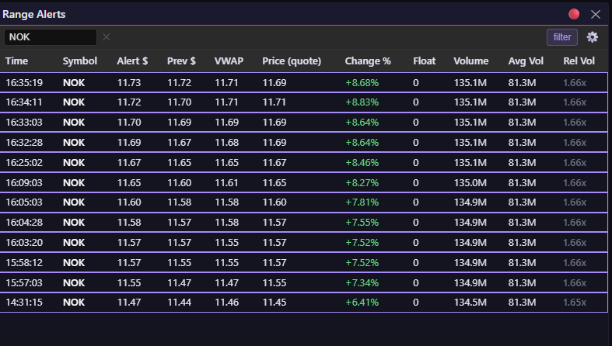Click the red record indicator icon
Screen dimensions: 612x346
click(x=574, y=14)
